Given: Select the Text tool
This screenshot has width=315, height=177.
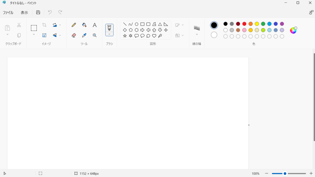Looking at the screenshot, I should pyautogui.click(x=95, y=25).
